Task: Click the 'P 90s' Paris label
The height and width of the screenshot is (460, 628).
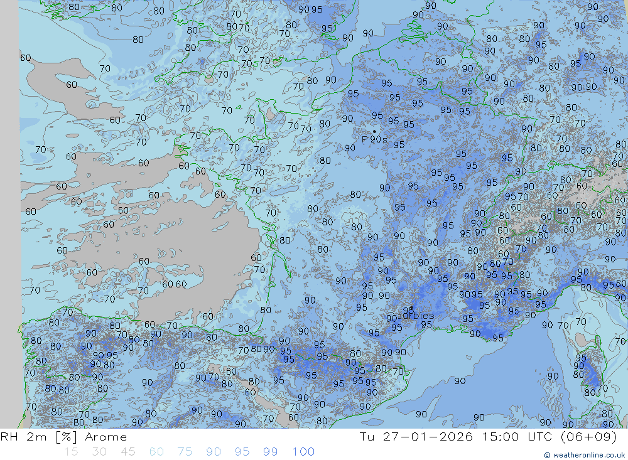Action: click(374, 139)
